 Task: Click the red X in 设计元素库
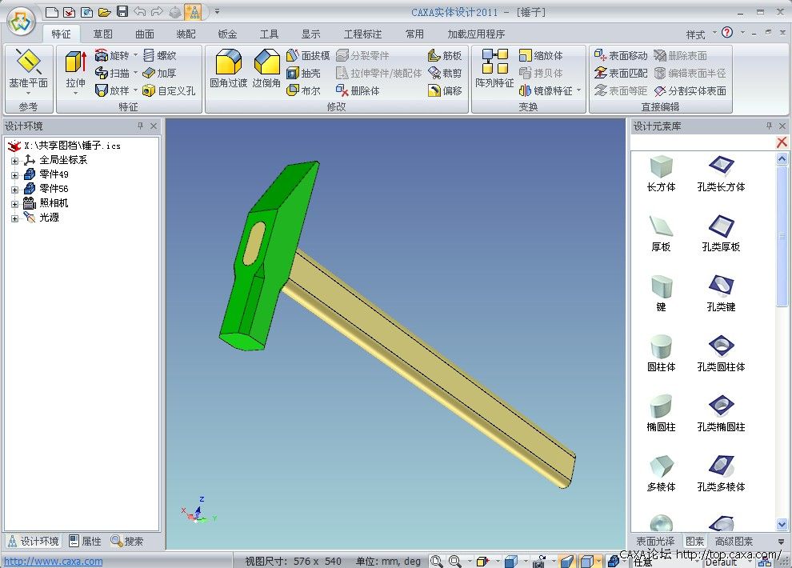[x=782, y=142]
